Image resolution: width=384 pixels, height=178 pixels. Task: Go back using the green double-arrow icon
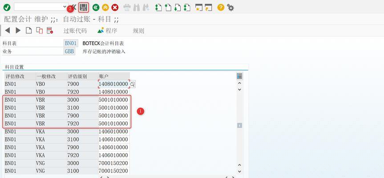96,8
